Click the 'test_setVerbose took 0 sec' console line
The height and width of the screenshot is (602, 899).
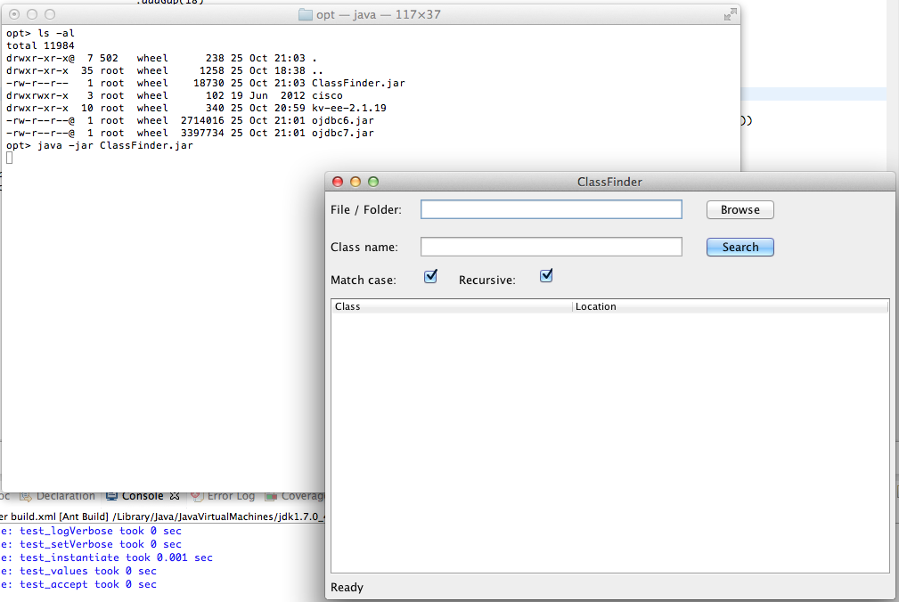[101, 544]
